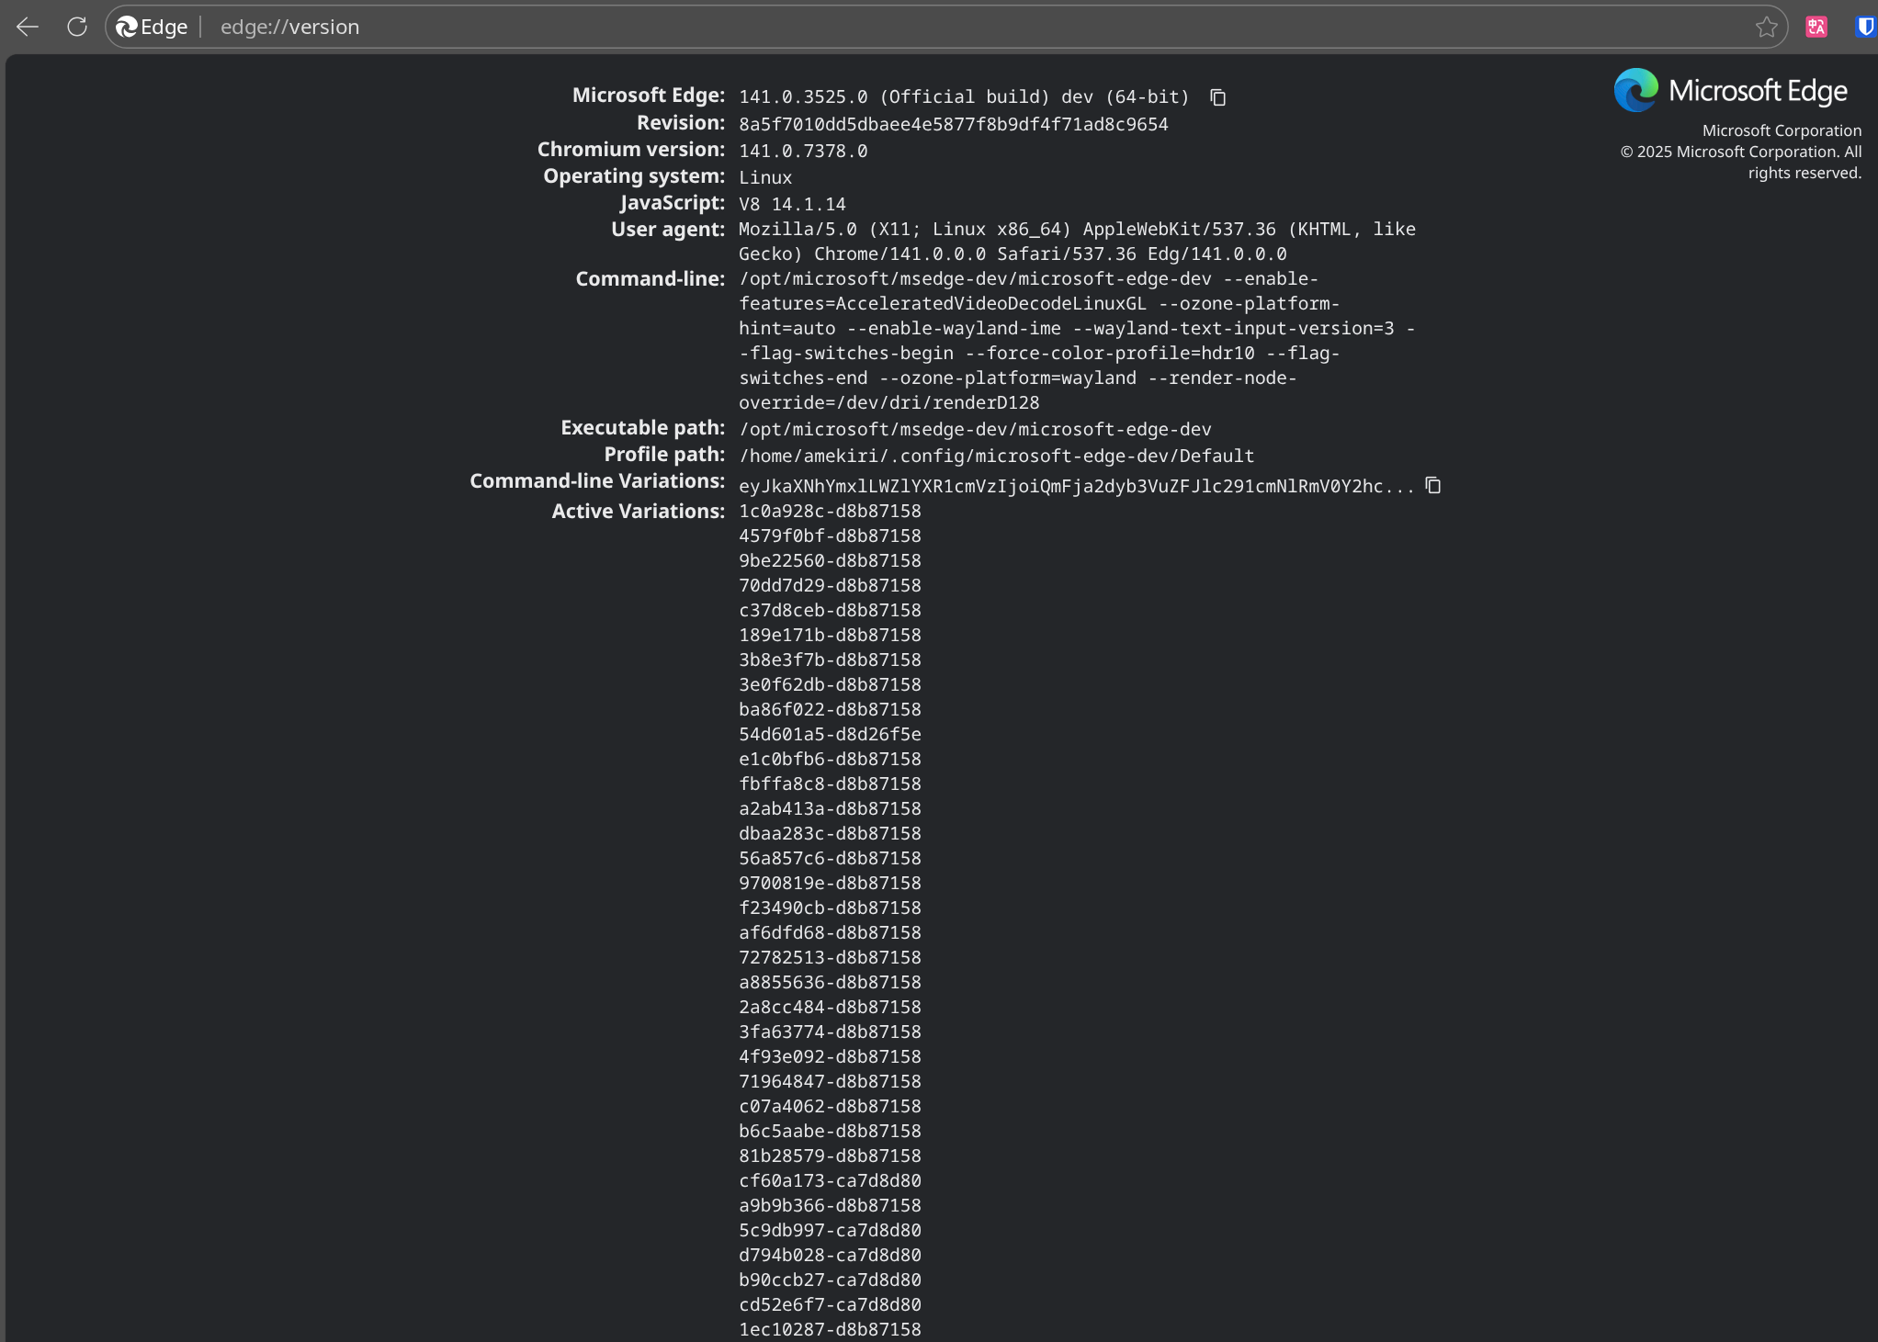Click active variation 9700819e-d8b87158
The width and height of the screenshot is (1878, 1342).
[x=830, y=883]
